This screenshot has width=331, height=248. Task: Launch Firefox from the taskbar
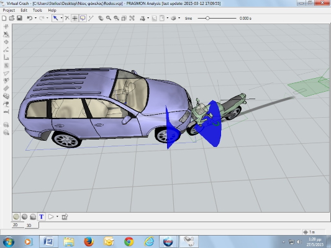click(x=89, y=242)
